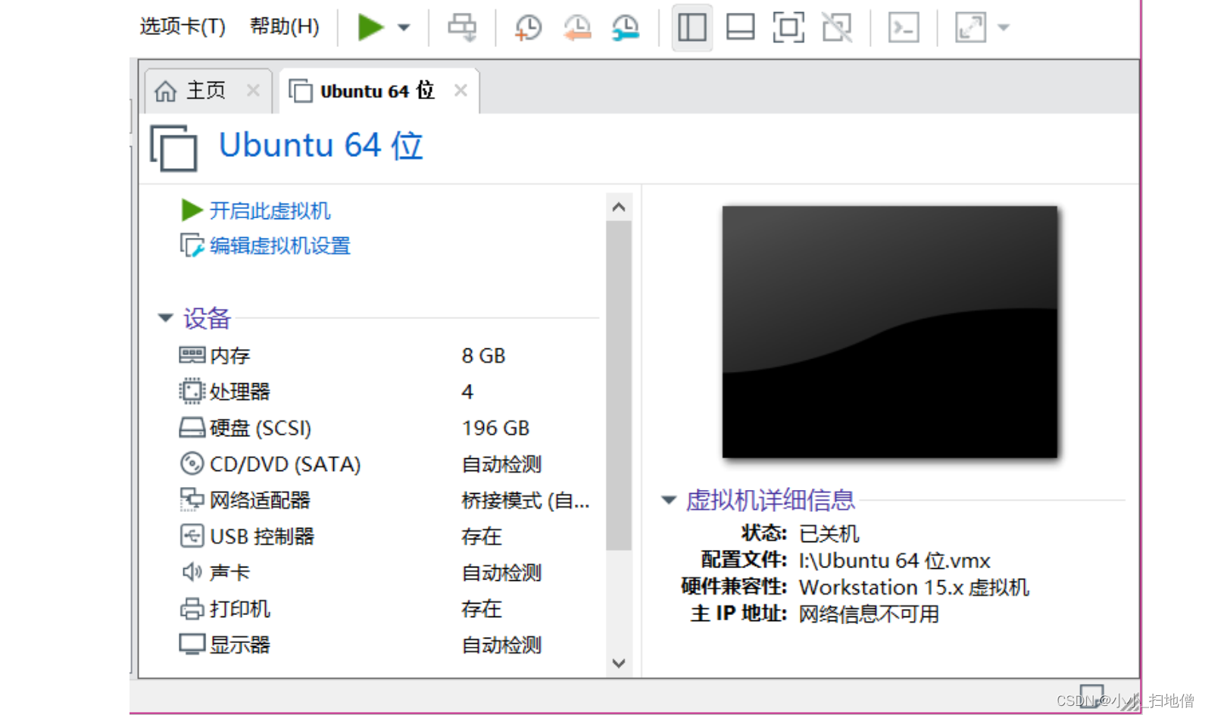Close the Ubuntu 64 位 tab
Screen dimensions: 1205x715
[460, 91]
